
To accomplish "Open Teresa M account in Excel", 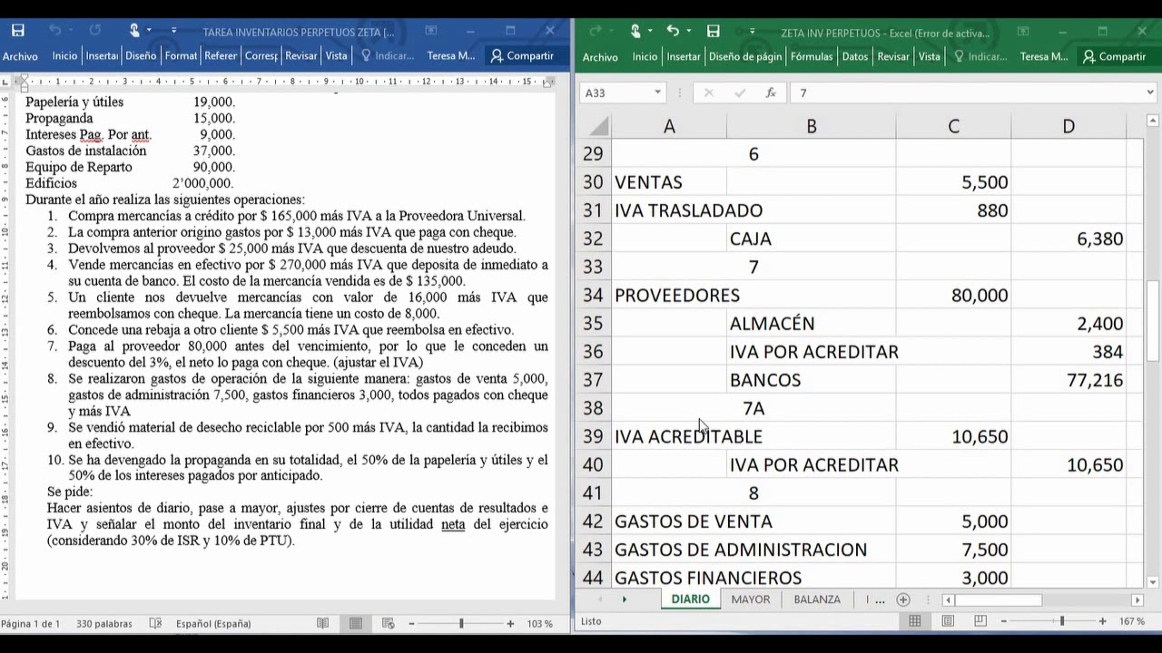I will tap(1044, 56).
